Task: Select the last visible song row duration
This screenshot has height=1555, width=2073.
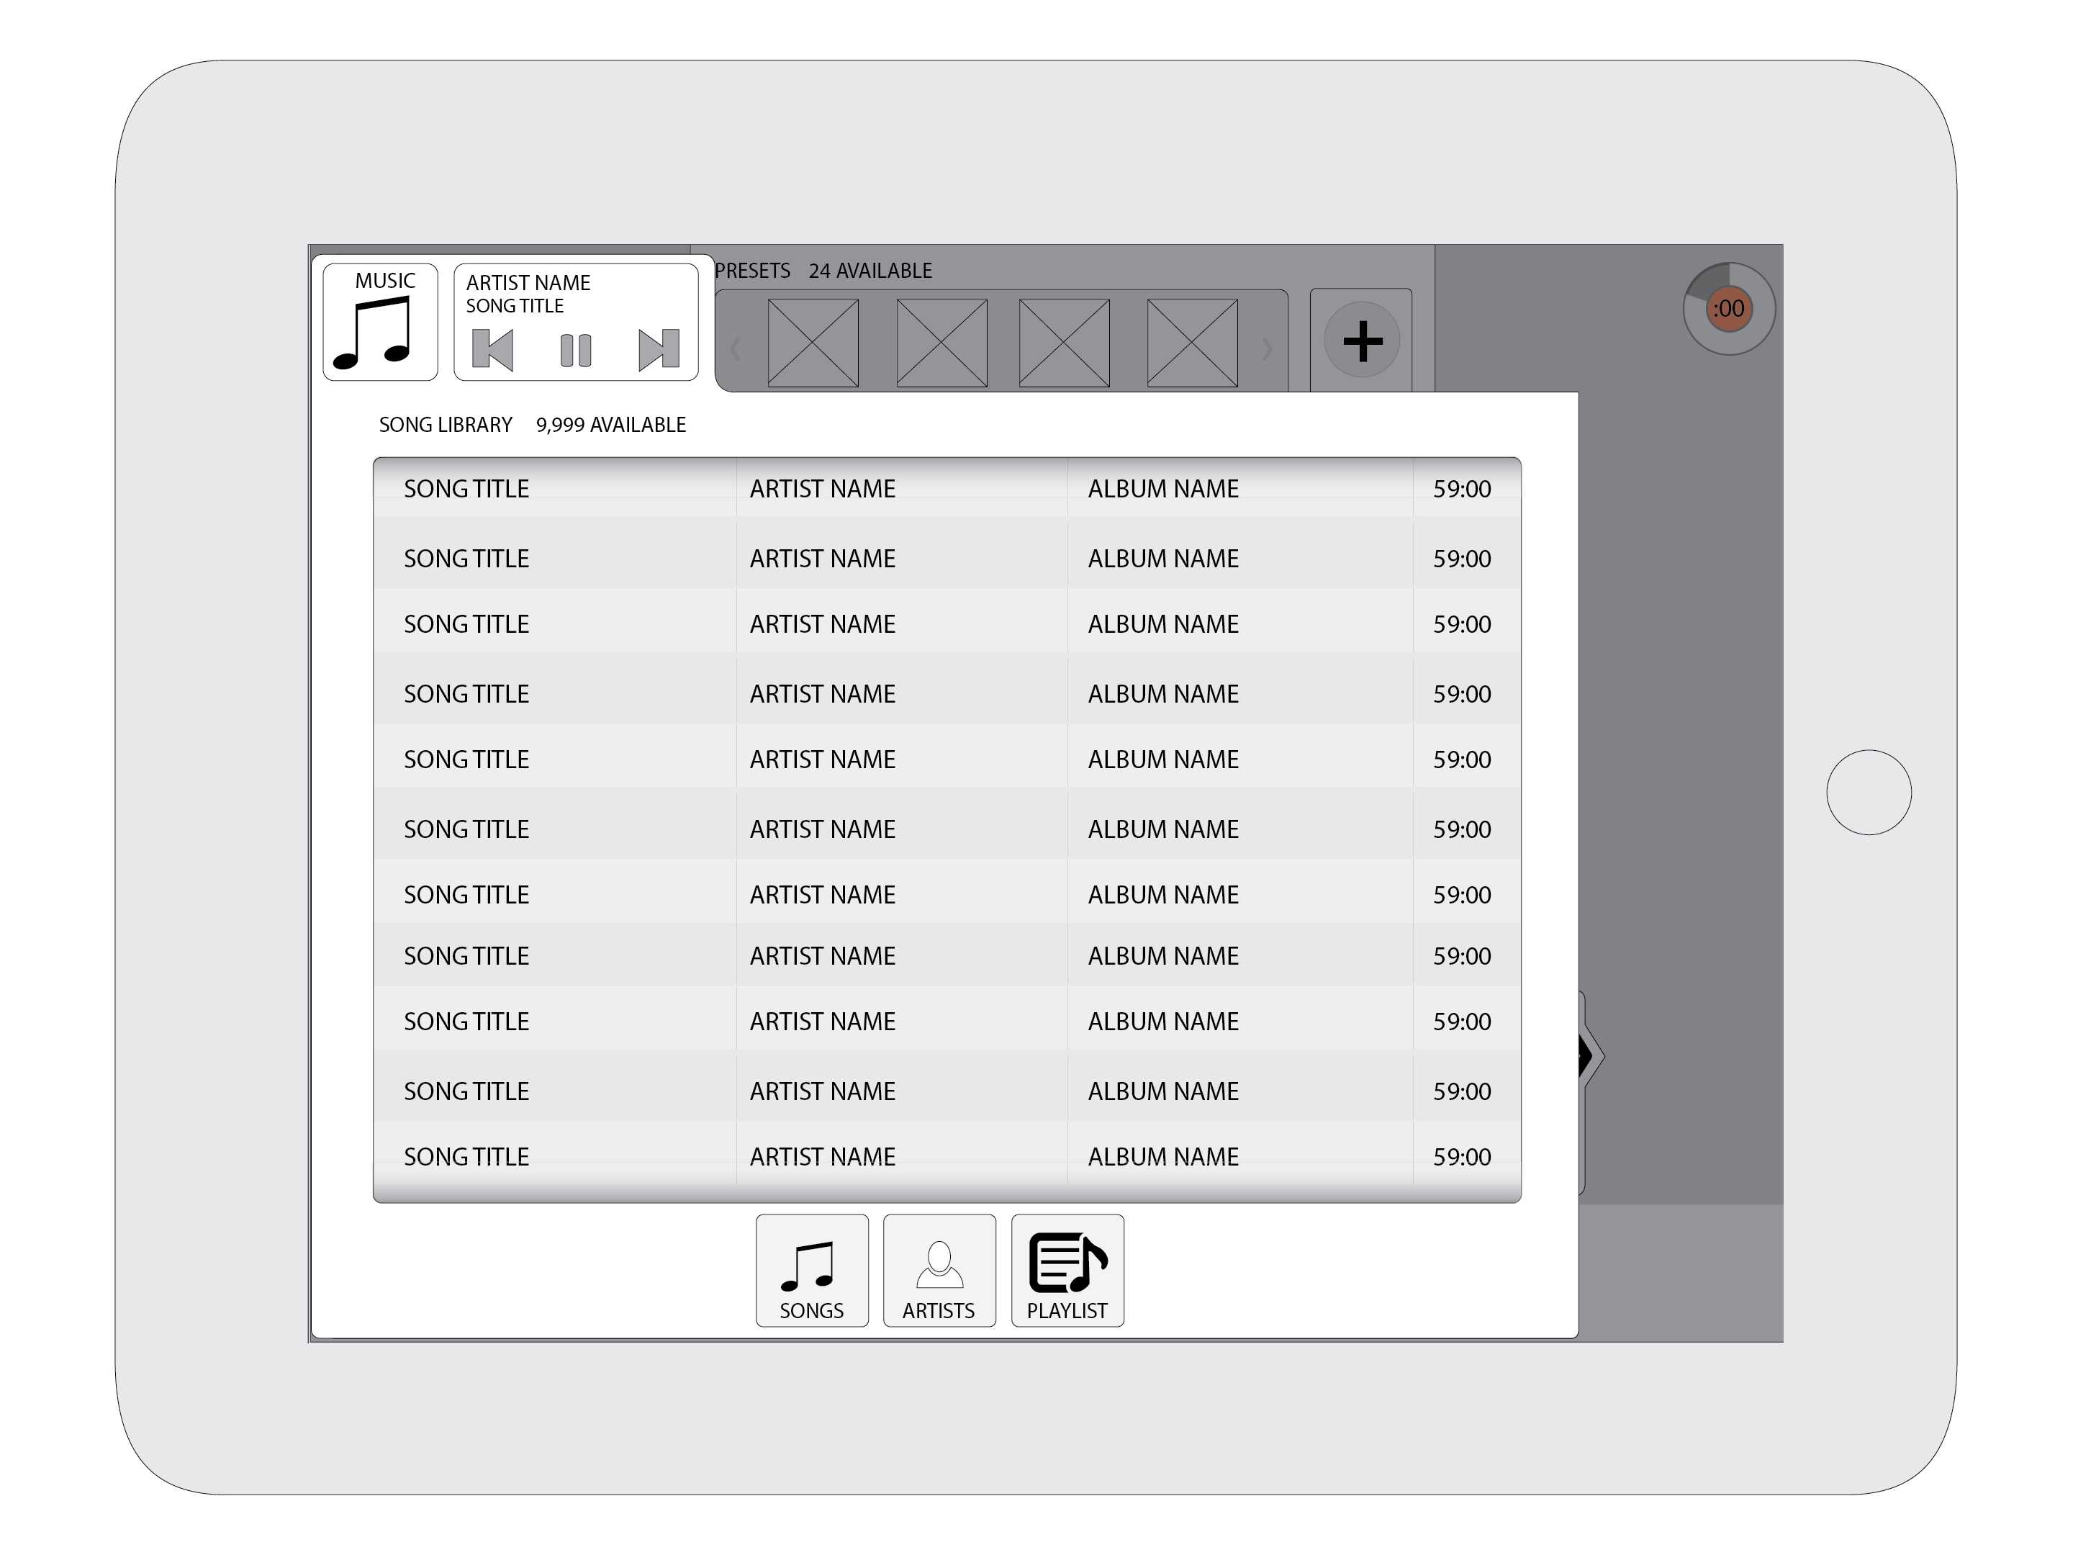Action: click(x=1461, y=1157)
